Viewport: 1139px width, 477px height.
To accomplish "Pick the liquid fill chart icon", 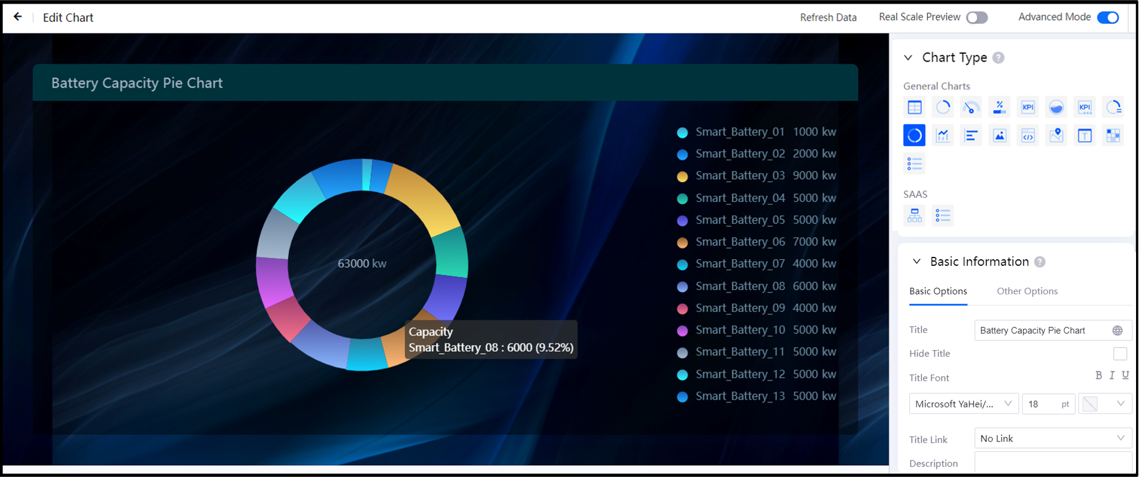I will click(x=1056, y=107).
